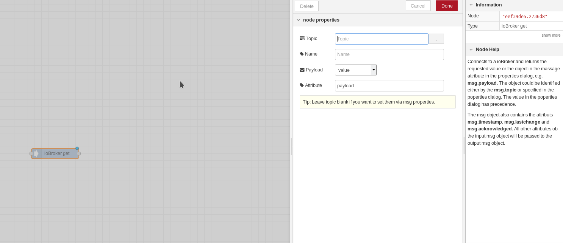Click the node's output port
The width and height of the screenshot is (563, 243).
pos(79,153)
